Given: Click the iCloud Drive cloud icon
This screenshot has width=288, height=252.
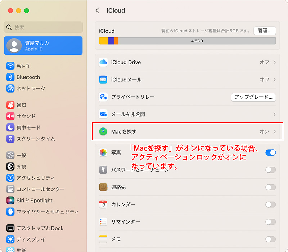Looking at the screenshot, I should (103, 62).
